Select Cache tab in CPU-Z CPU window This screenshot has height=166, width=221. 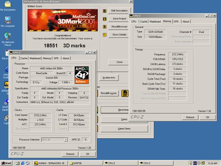(24, 58)
